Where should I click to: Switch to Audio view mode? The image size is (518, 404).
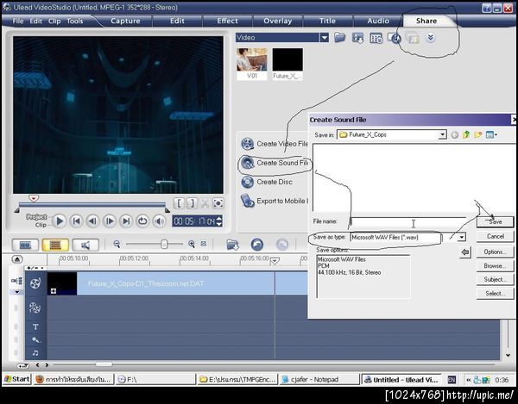(x=85, y=246)
